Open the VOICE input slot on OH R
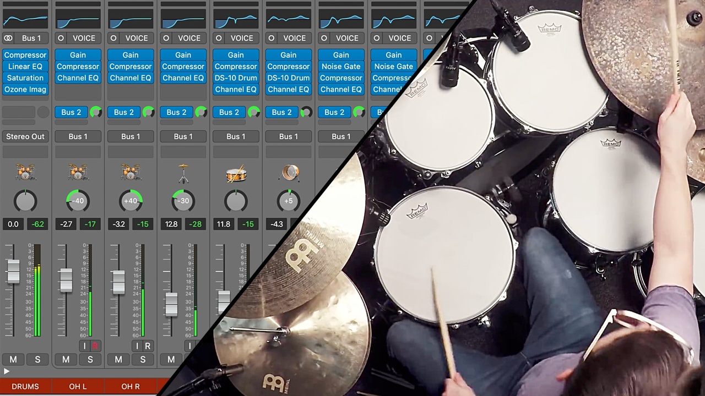Screen dimensions: 705x396 click(137, 38)
